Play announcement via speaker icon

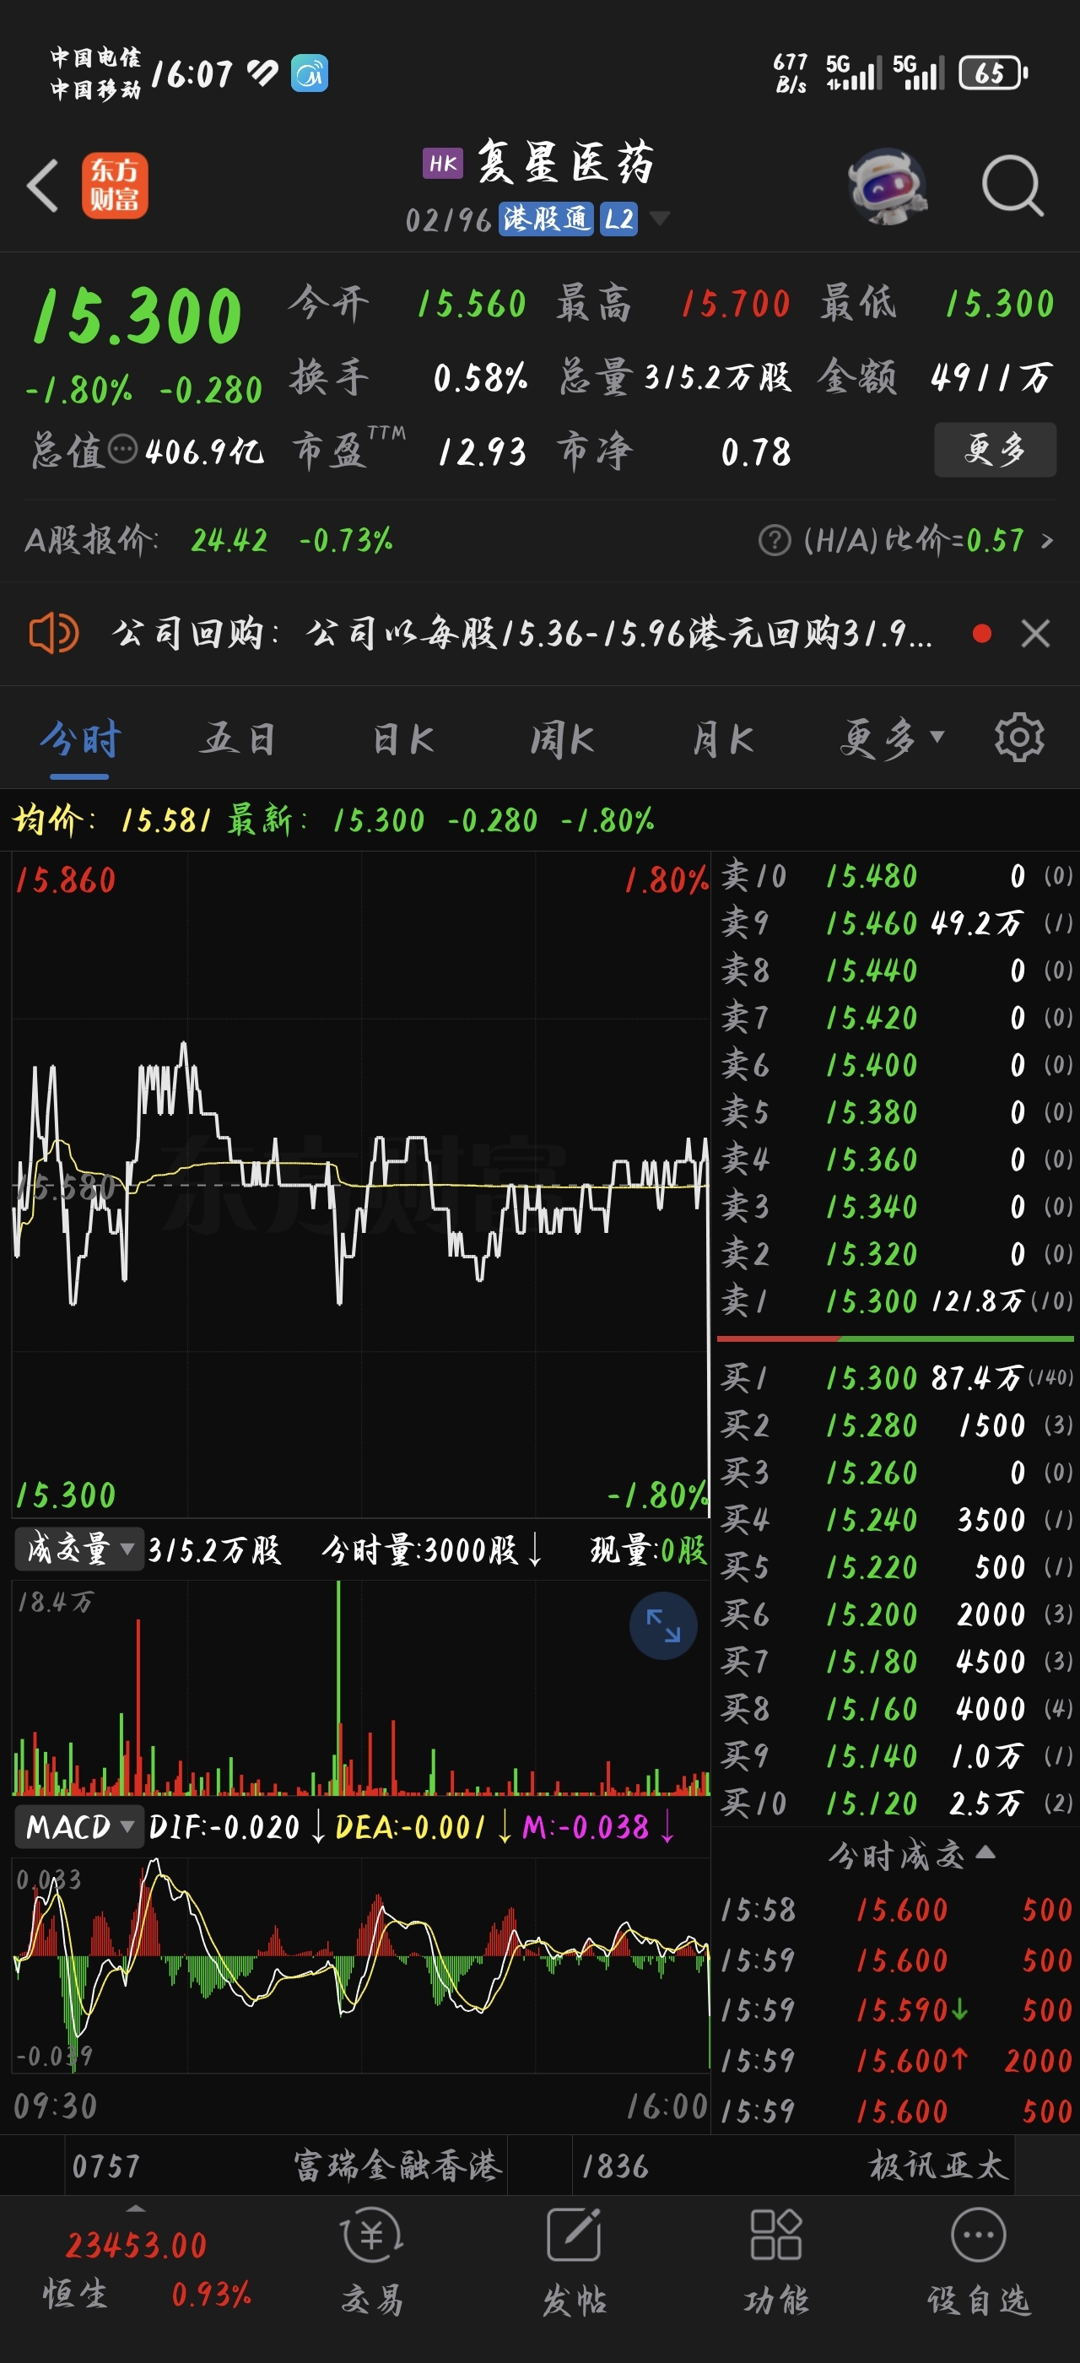click(54, 633)
